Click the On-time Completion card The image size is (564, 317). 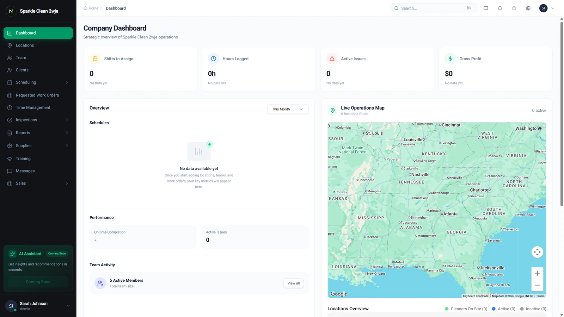(143, 237)
